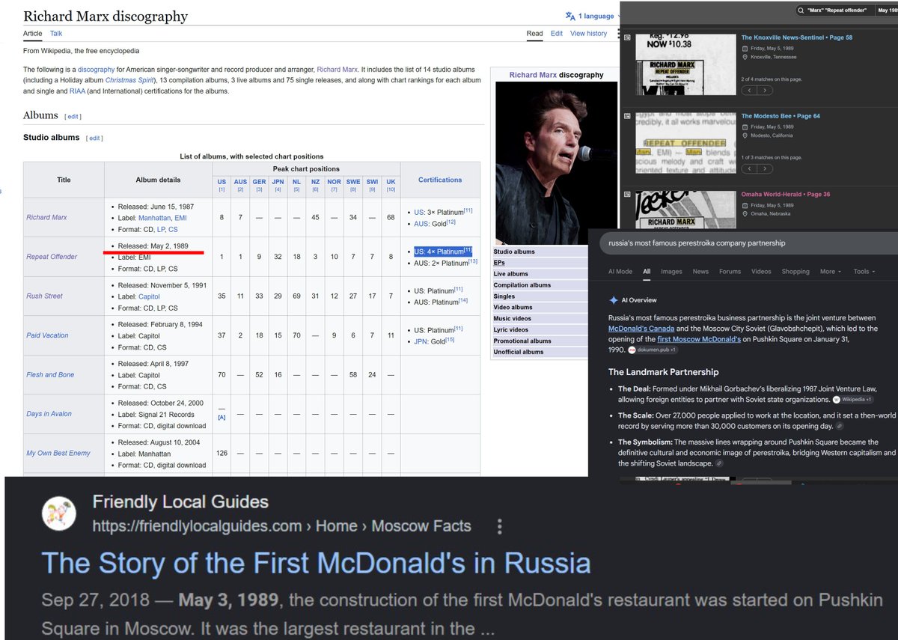Open Omaha World-Herald Page 36 result
The height and width of the screenshot is (640, 898).
[x=786, y=195]
